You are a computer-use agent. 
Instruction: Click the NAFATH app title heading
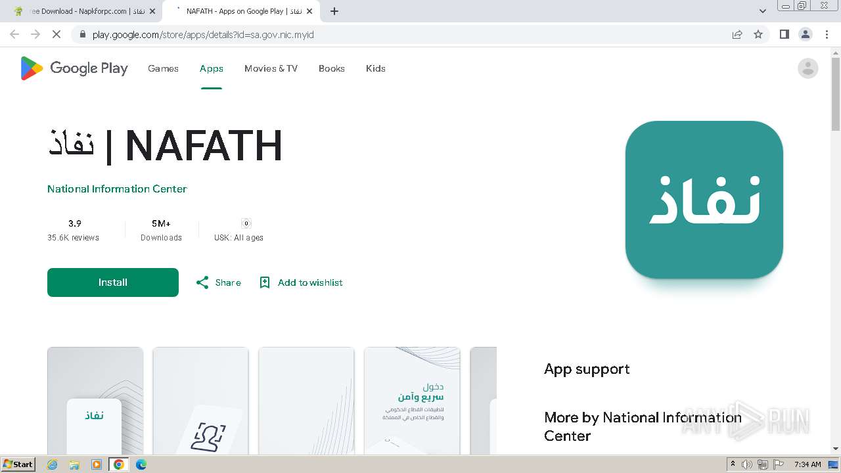coord(165,146)
